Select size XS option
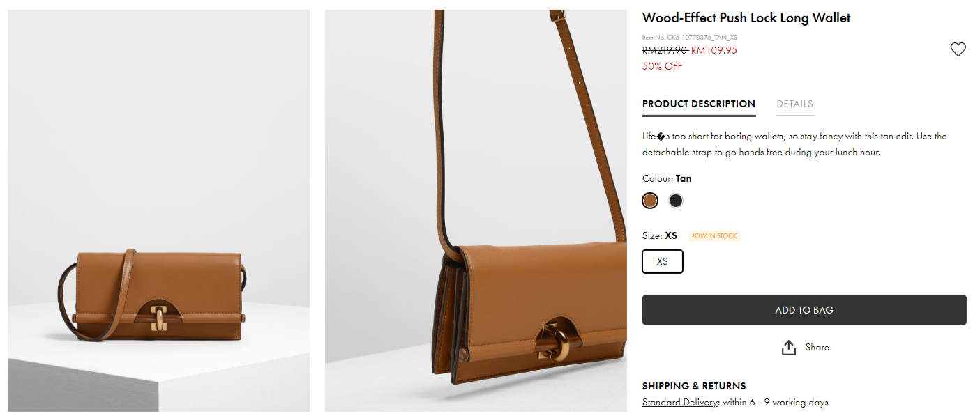Screen dimensions: 973x418 [x=663, y=261]
